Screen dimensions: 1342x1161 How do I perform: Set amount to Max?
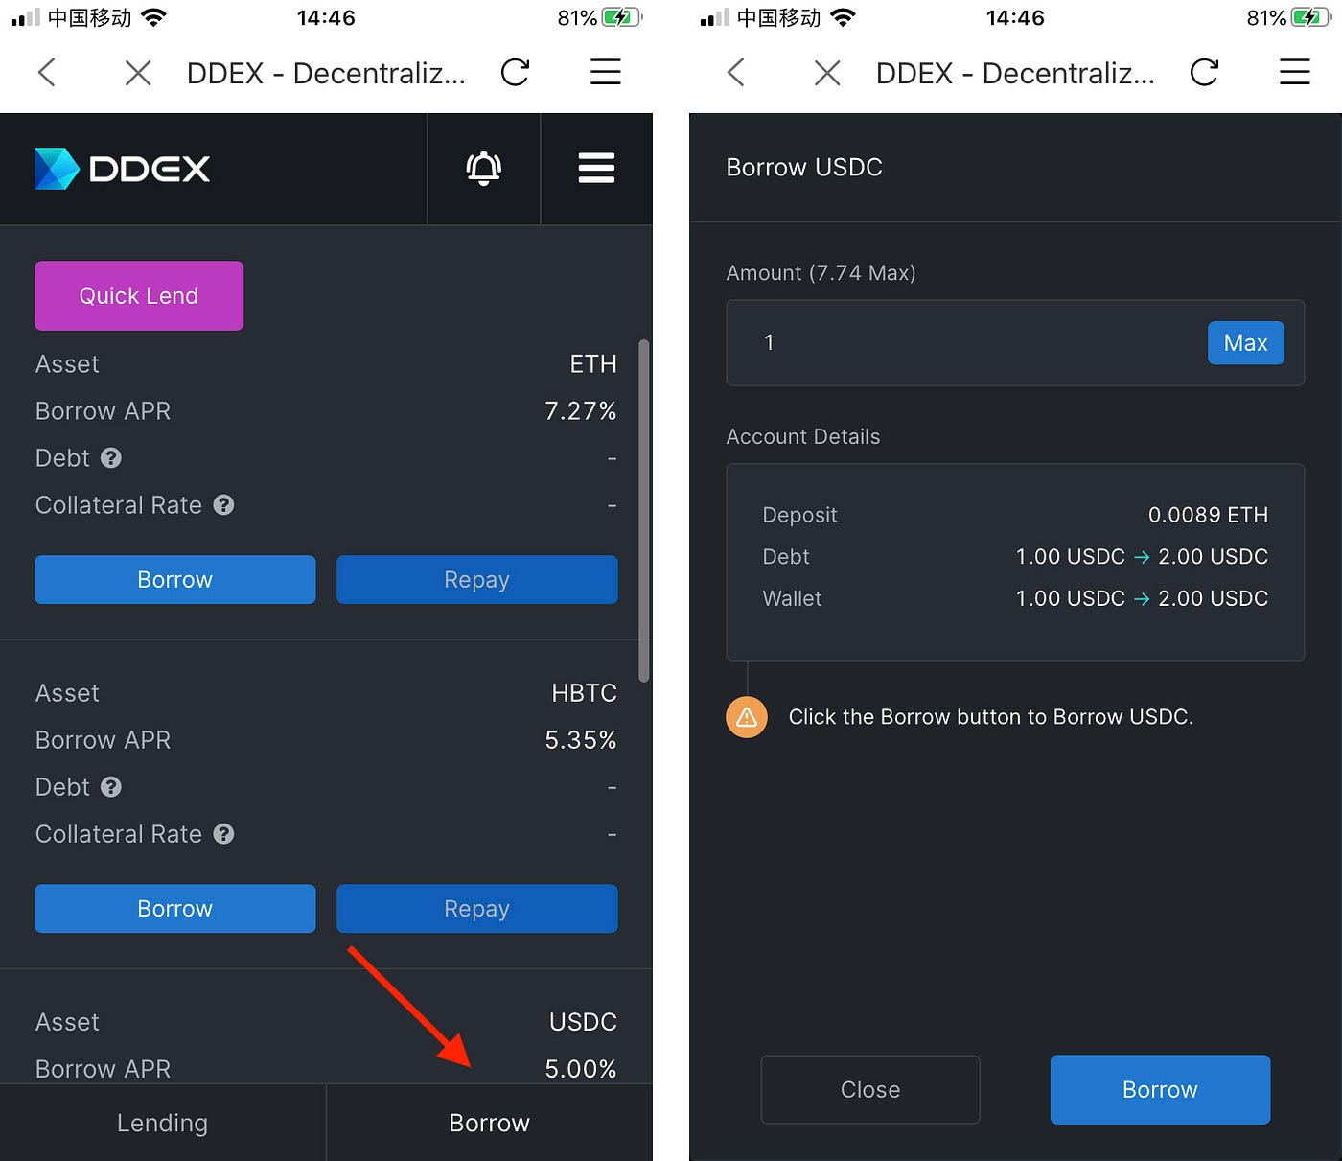click(1245, 342)
